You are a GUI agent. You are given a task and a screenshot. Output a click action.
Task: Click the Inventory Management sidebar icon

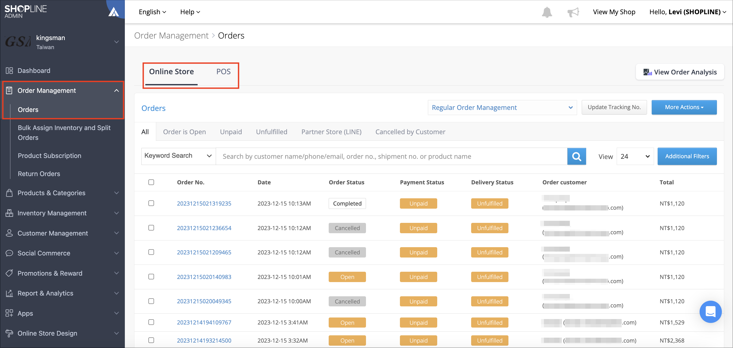[9, 213]
